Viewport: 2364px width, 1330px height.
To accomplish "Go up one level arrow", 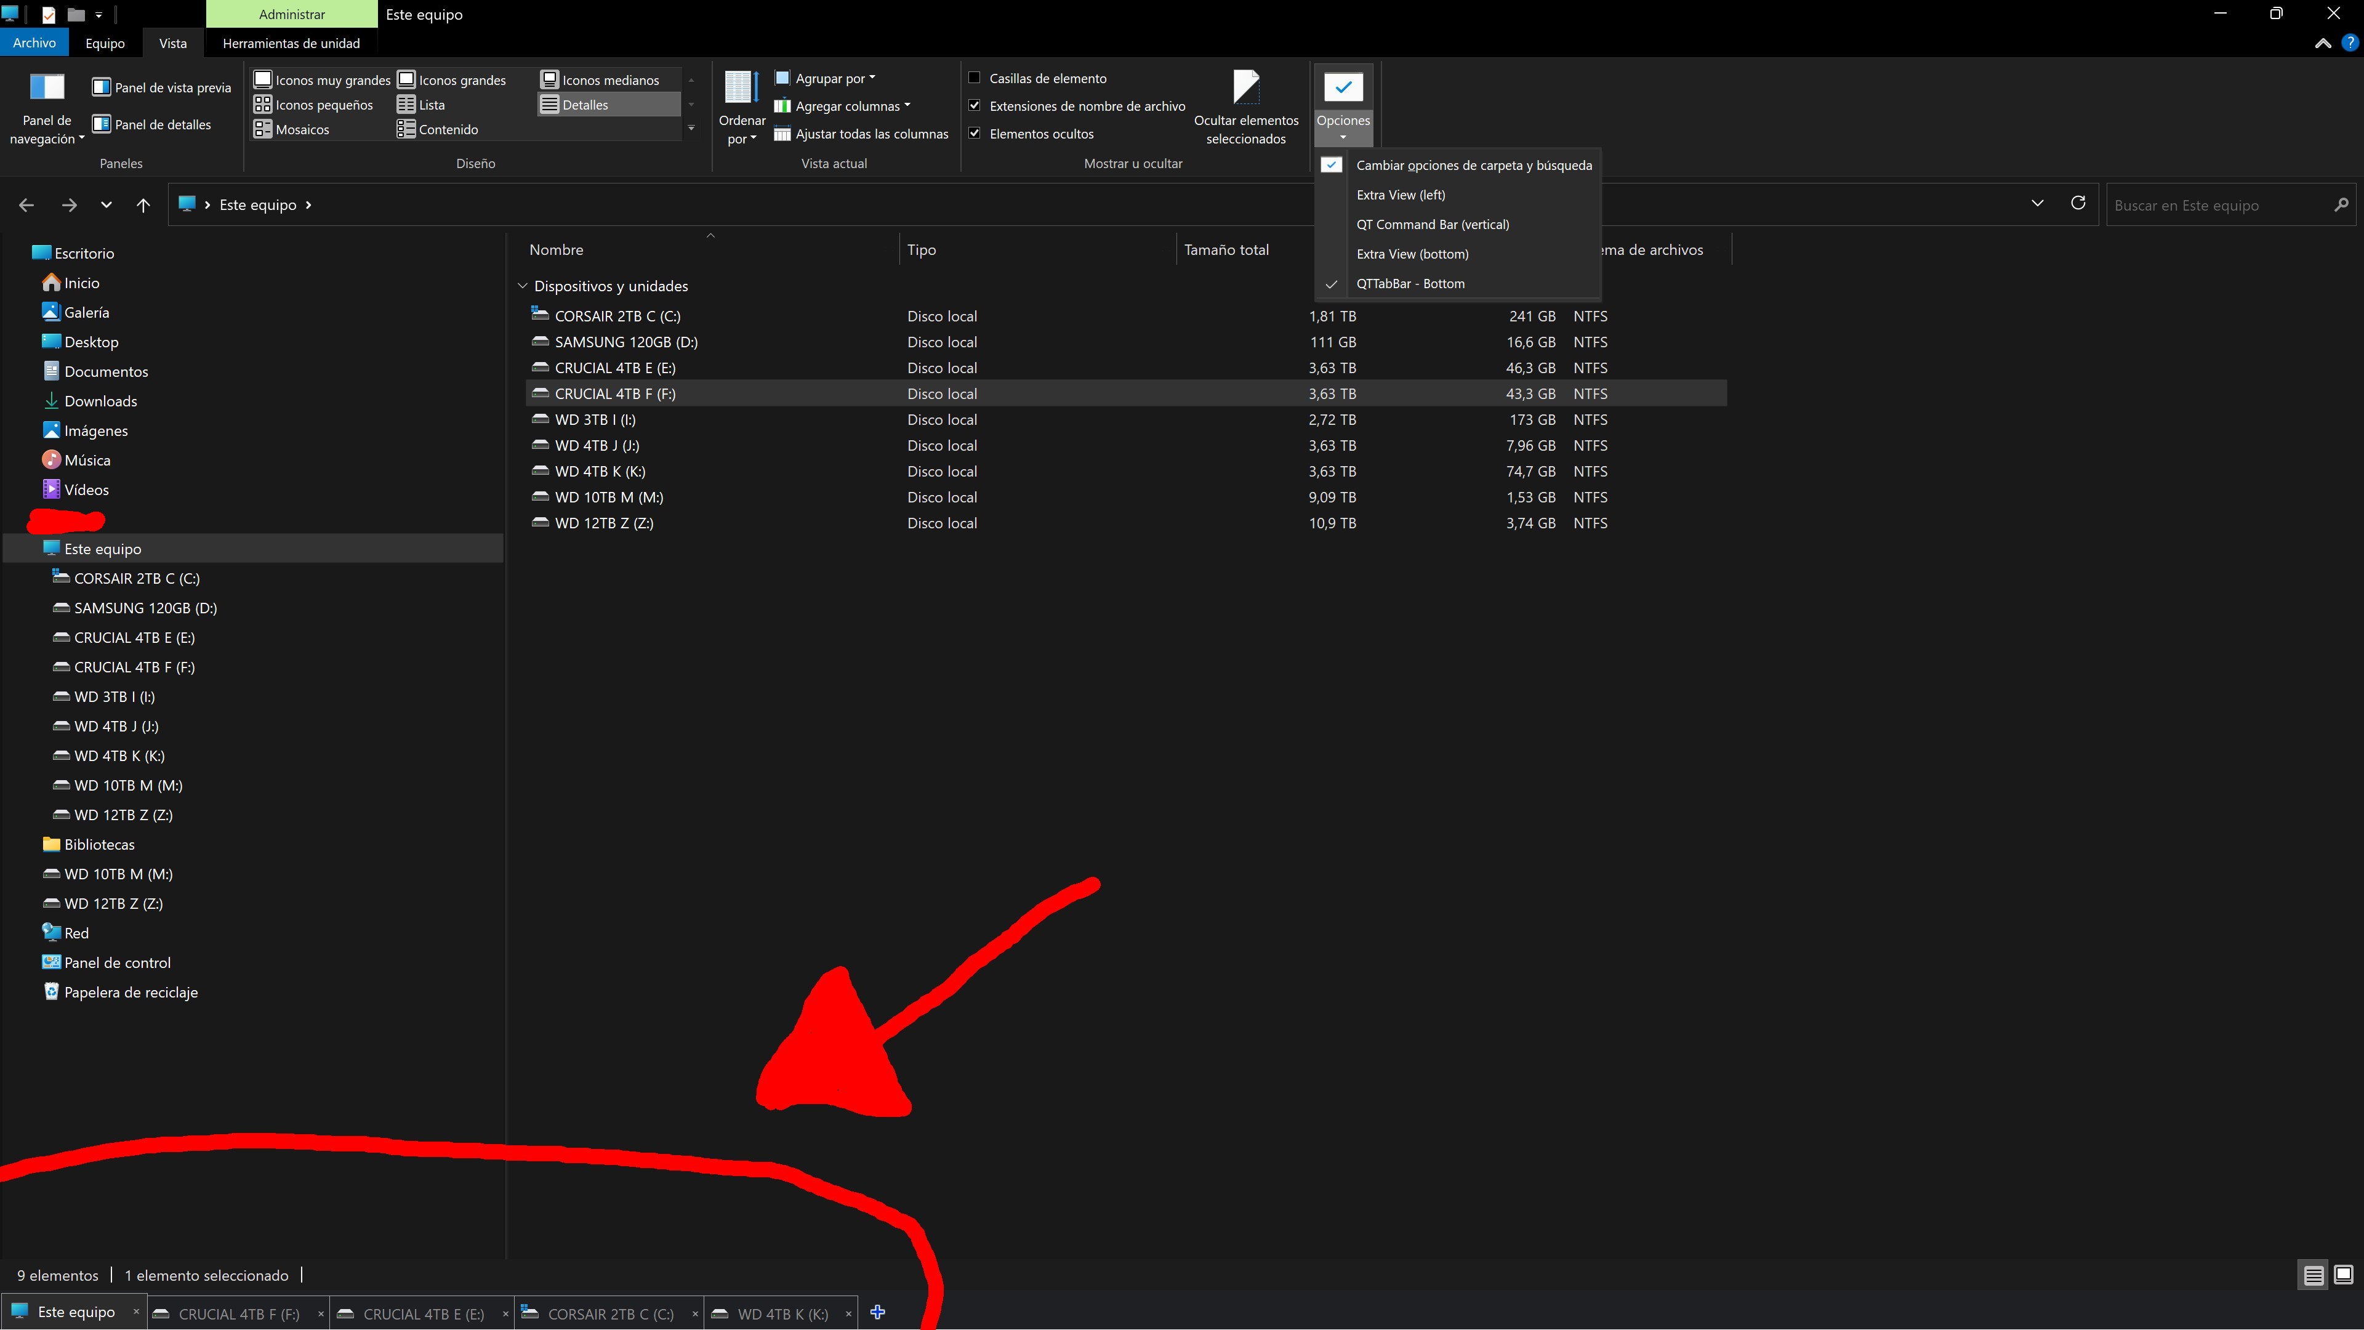I will coord(143,204).
